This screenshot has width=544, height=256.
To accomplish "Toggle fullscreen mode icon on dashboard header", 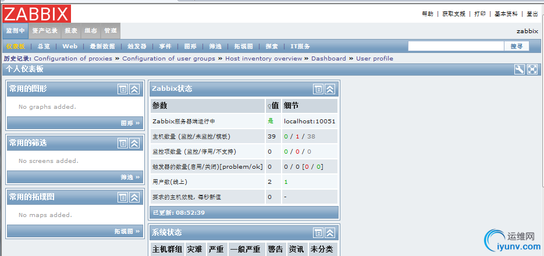I will 532,69.
